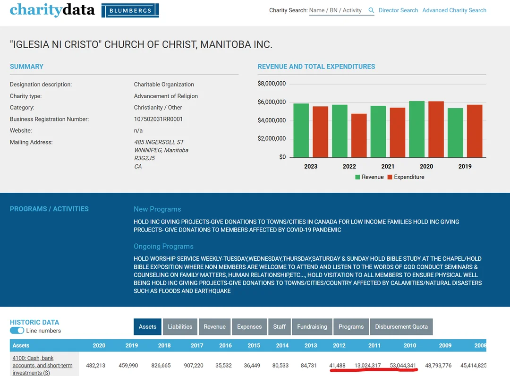
Task: Open the Advanced Charity Search link
Action: [454, 10]
